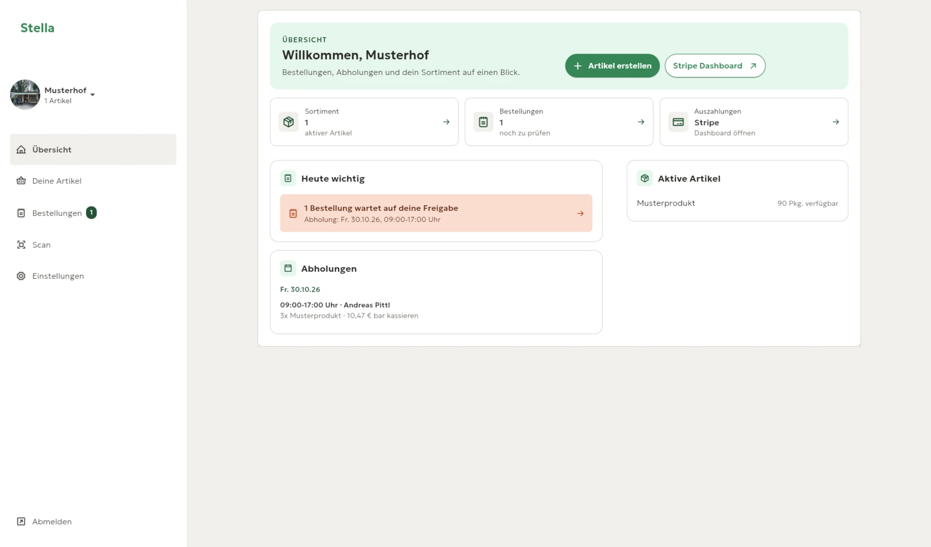Click the Bestellungen badge showing 1
The height and width of the screenshot is (547, 931).
click(91, 213)
